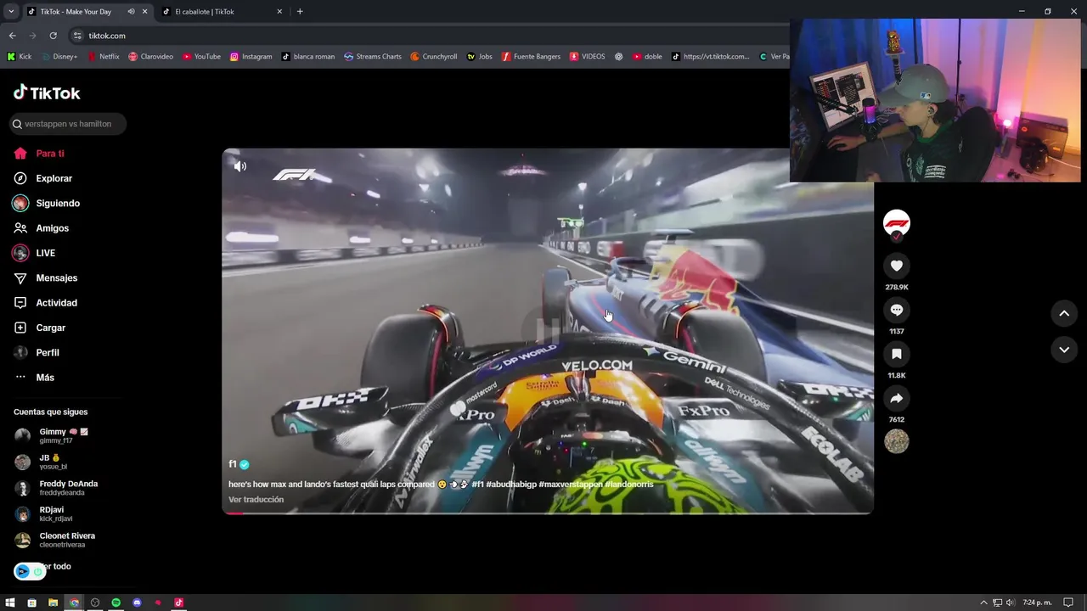The width and height of the screenshot is (1087, 611).
Task: Open the Instagram bookmark
Action: tap(251, 57)
